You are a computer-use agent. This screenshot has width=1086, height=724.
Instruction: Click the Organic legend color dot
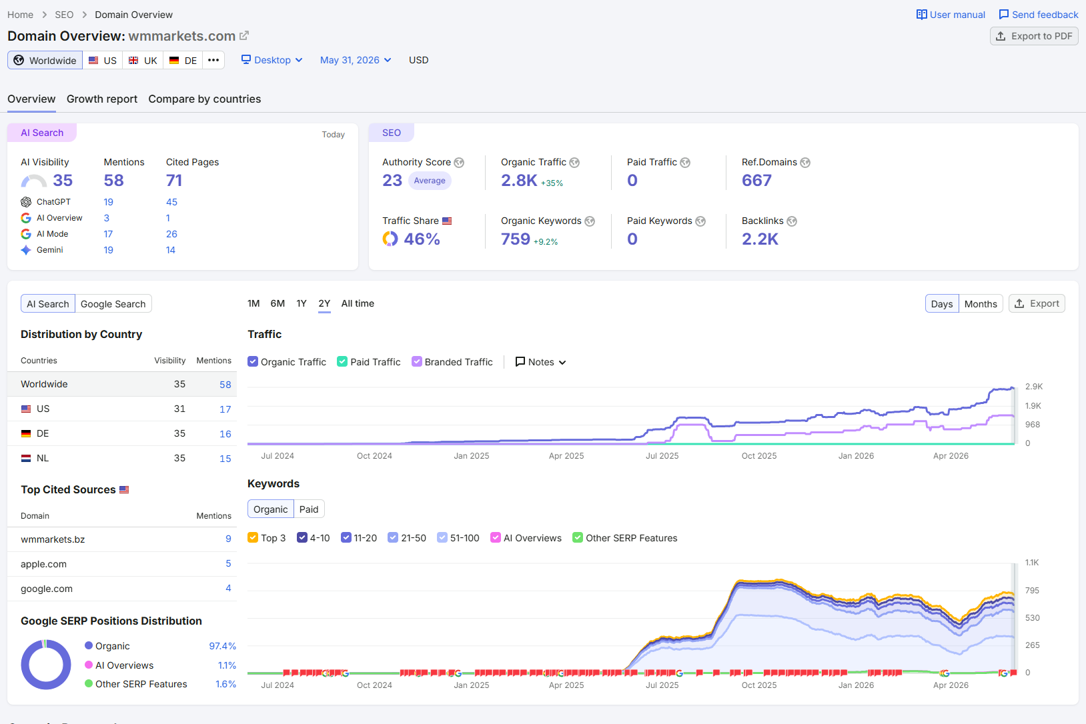tap(89, 645)
